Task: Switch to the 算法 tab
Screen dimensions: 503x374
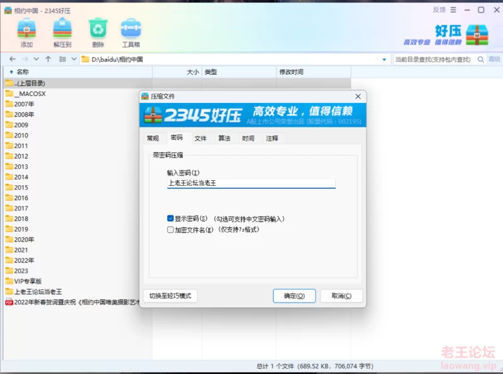Action: 224,138
